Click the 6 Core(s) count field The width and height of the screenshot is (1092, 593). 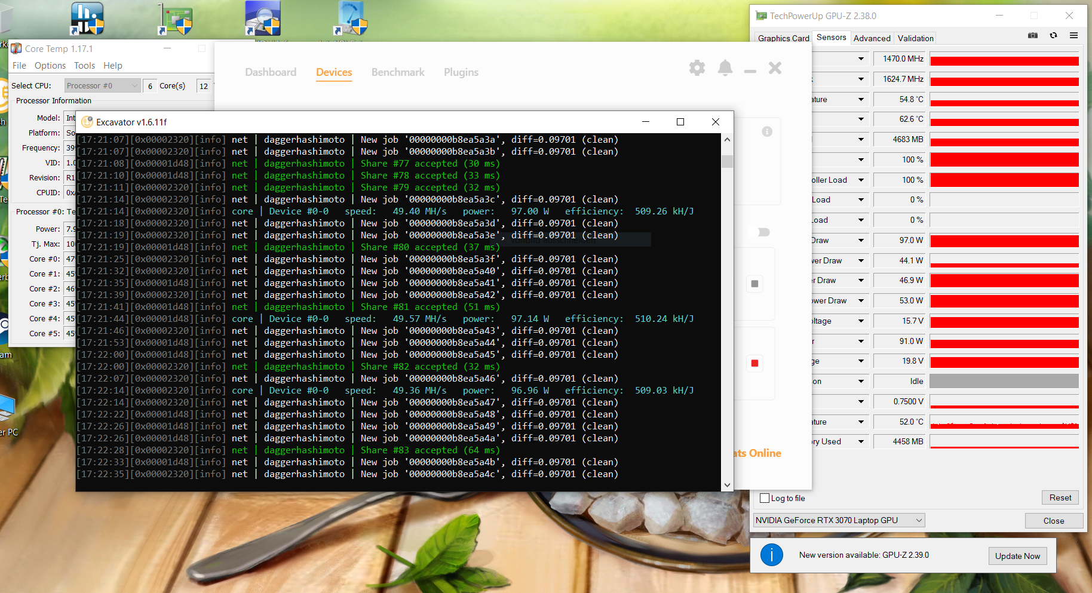point(150,86)
